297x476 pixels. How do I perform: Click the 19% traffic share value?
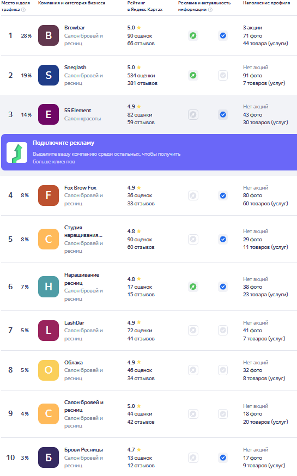(26, 76)
